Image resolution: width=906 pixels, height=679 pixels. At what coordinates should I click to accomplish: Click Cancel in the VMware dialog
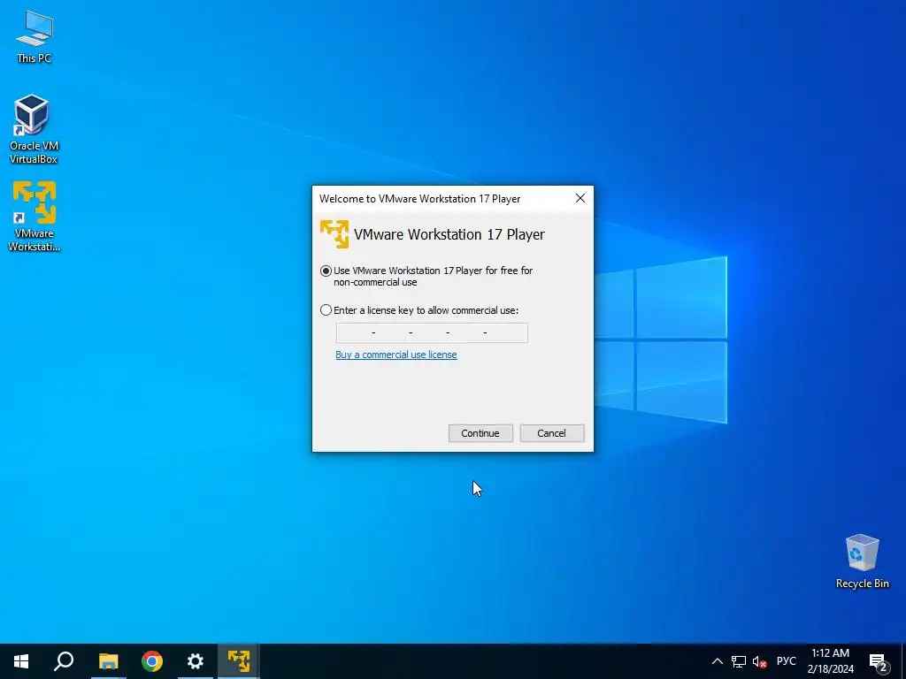(552, 433)
